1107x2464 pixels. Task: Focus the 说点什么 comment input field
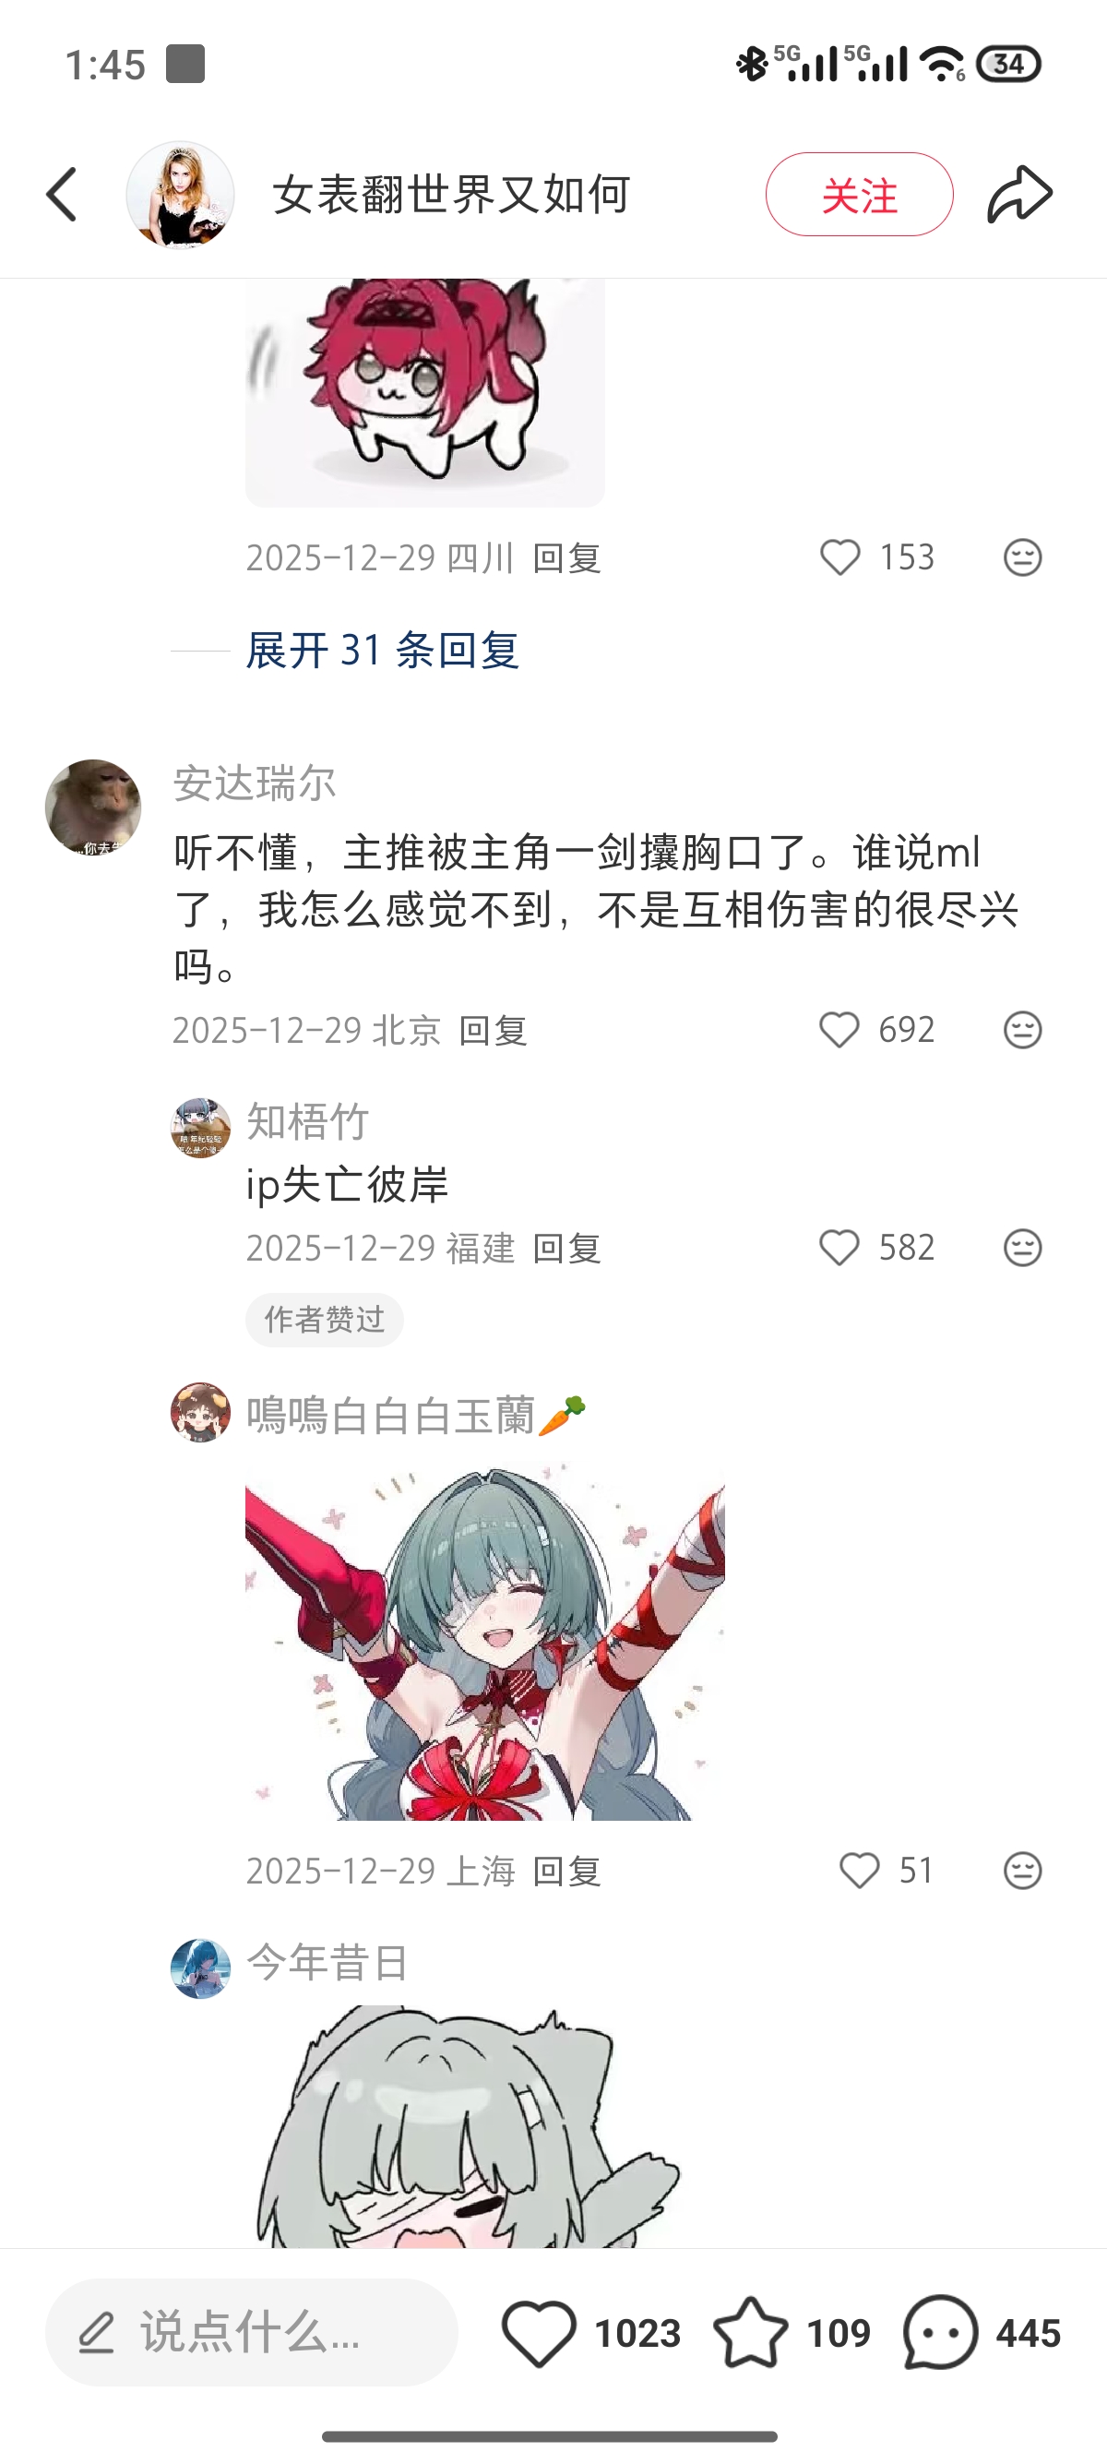252,2332
